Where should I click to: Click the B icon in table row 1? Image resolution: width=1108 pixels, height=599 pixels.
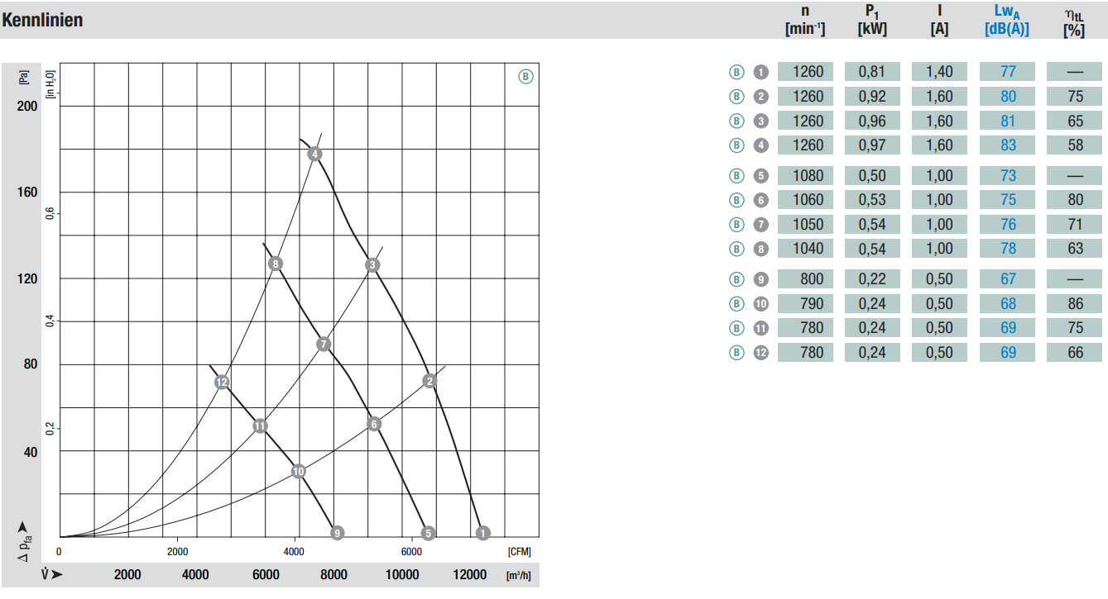pyautogui.click(x=737, y=72)
